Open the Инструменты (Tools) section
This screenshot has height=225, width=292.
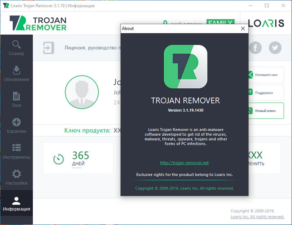pyautogui.click(x=16, y=151)
